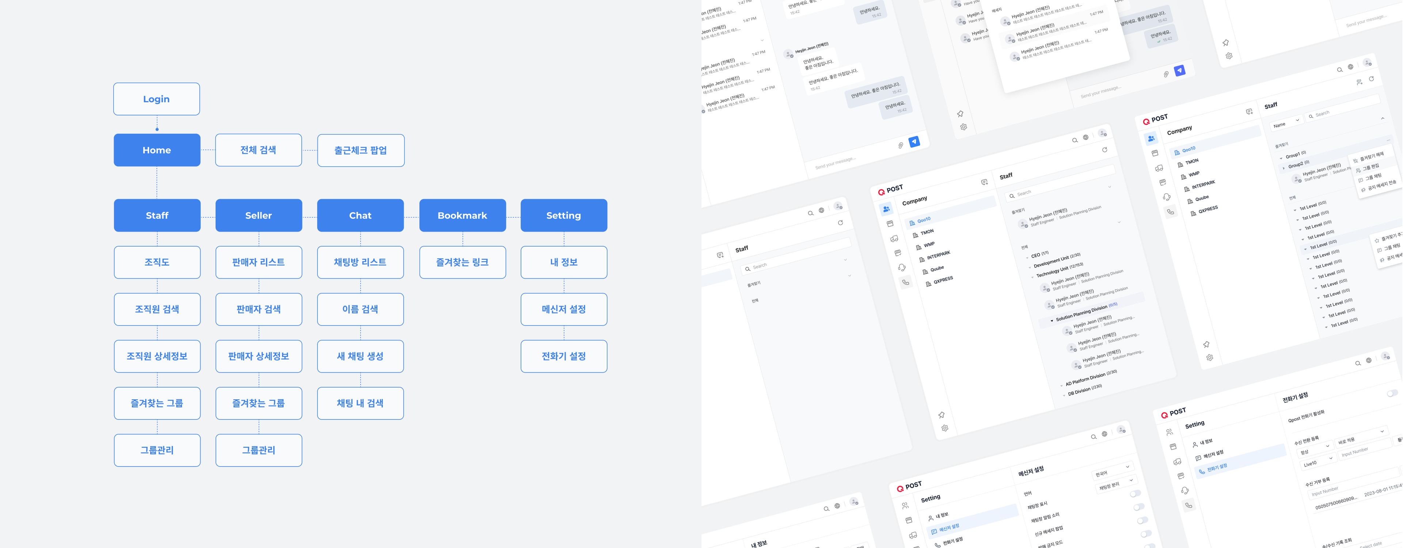This screenshot has height=548, width=1403.
Task: Click the Home node in the sitemap
Action: tap(157, 150)
